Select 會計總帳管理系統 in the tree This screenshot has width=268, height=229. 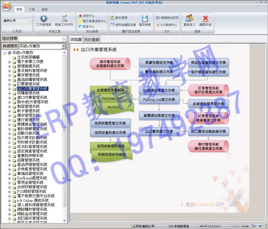[32, 129]
